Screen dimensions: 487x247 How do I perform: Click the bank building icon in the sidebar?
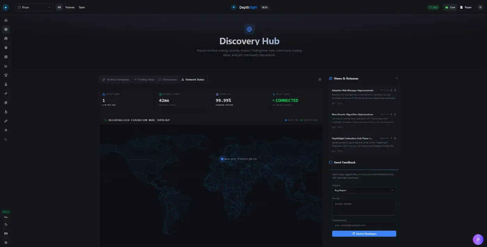click(6, 39)
